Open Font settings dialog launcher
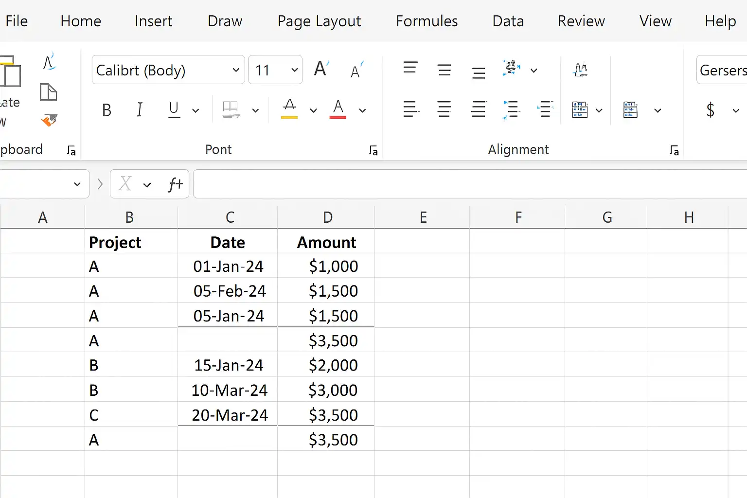Image resolution: width=747 pixels, height=498 pixels. pos(373,151)
